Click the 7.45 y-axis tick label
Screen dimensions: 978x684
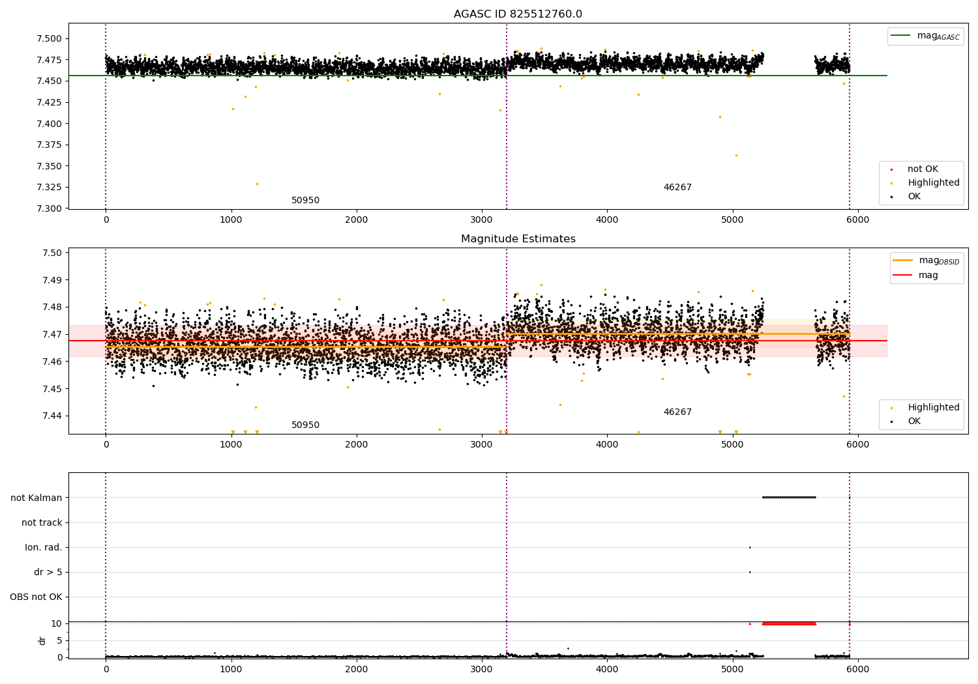tap(52, 389)
